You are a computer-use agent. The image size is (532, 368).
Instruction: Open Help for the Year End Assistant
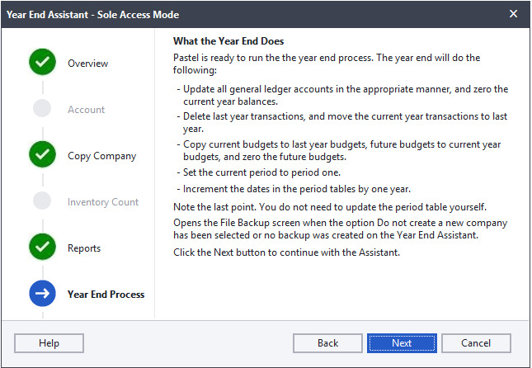point(49,343)
